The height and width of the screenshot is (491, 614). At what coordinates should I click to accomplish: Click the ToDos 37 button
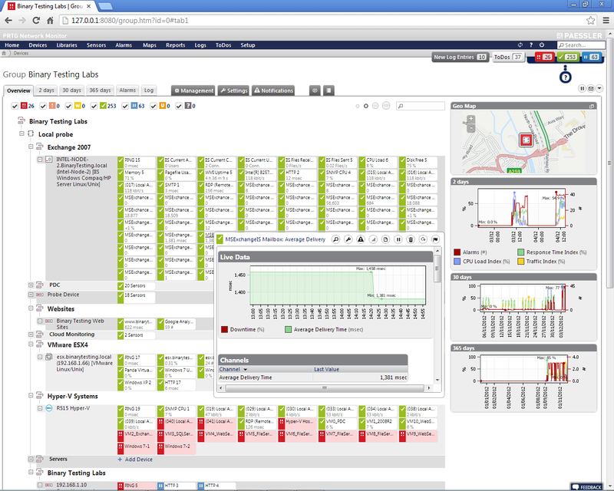click(508, 58)
